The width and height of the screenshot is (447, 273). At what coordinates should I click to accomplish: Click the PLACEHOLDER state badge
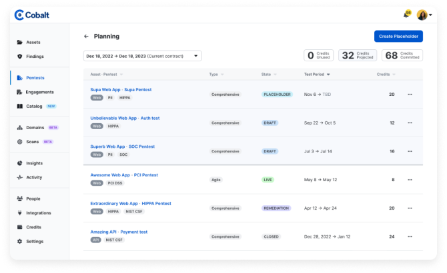277,95
